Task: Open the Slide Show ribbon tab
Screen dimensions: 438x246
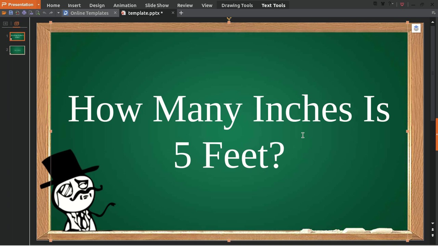Action: click(157, 5)
